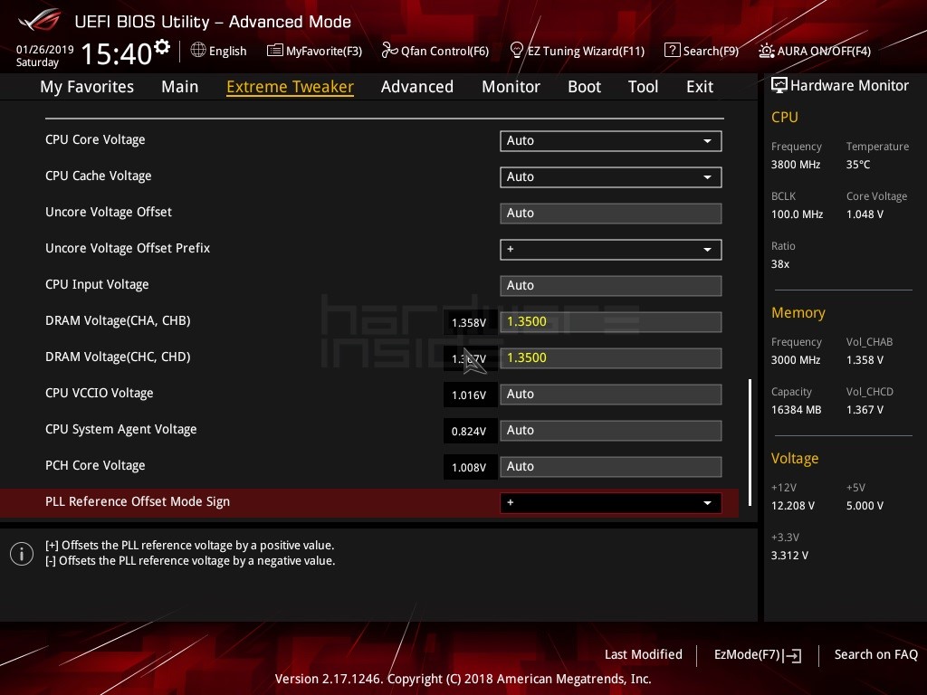Edit the DRAM Voltage(CHA, CHB) value
927x695 pixels.
[x=611, y=322]
